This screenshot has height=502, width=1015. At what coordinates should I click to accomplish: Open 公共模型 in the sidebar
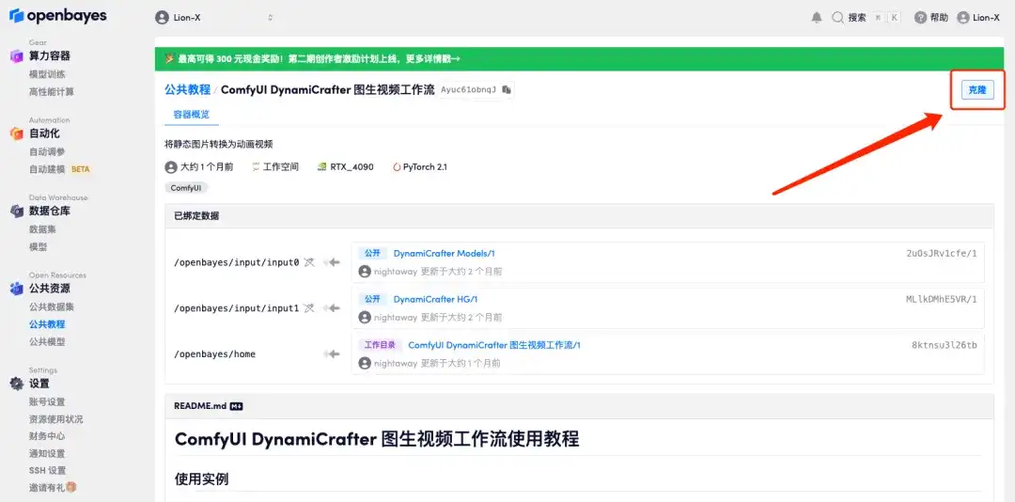pyautogui.click(x=47, y=341)
